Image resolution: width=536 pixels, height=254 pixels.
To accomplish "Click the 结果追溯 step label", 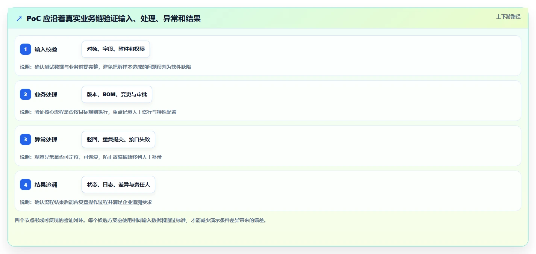I will click(46, 185).
